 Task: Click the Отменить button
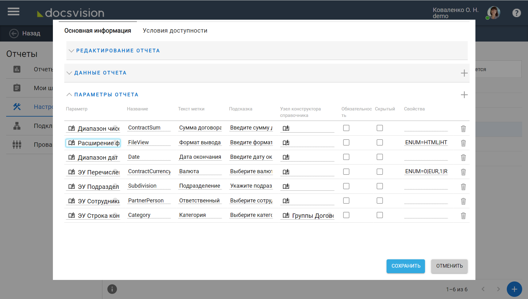[449, 266]
